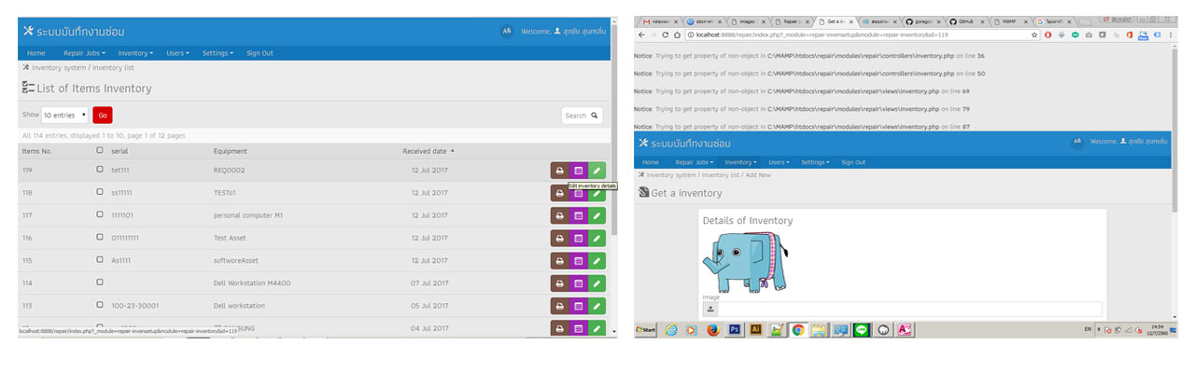Open the 10 entries dropdown
The image size is (1195, 372).
[x=64, y=115]
